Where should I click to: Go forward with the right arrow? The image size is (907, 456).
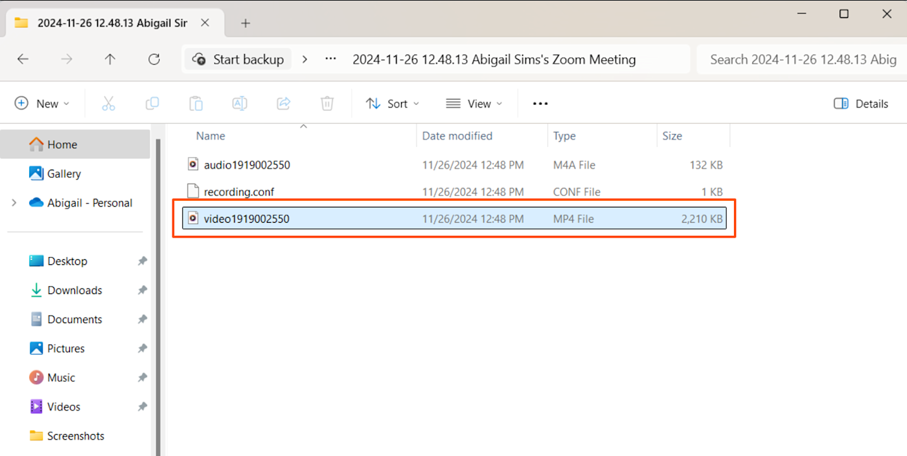[x=67, y=60]
